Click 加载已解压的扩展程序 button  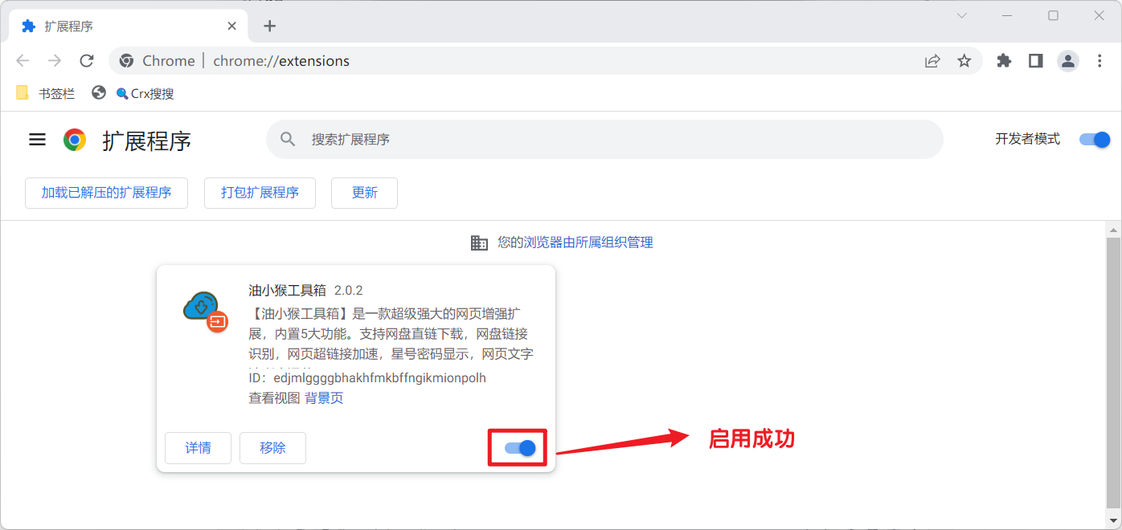(106, 193)
